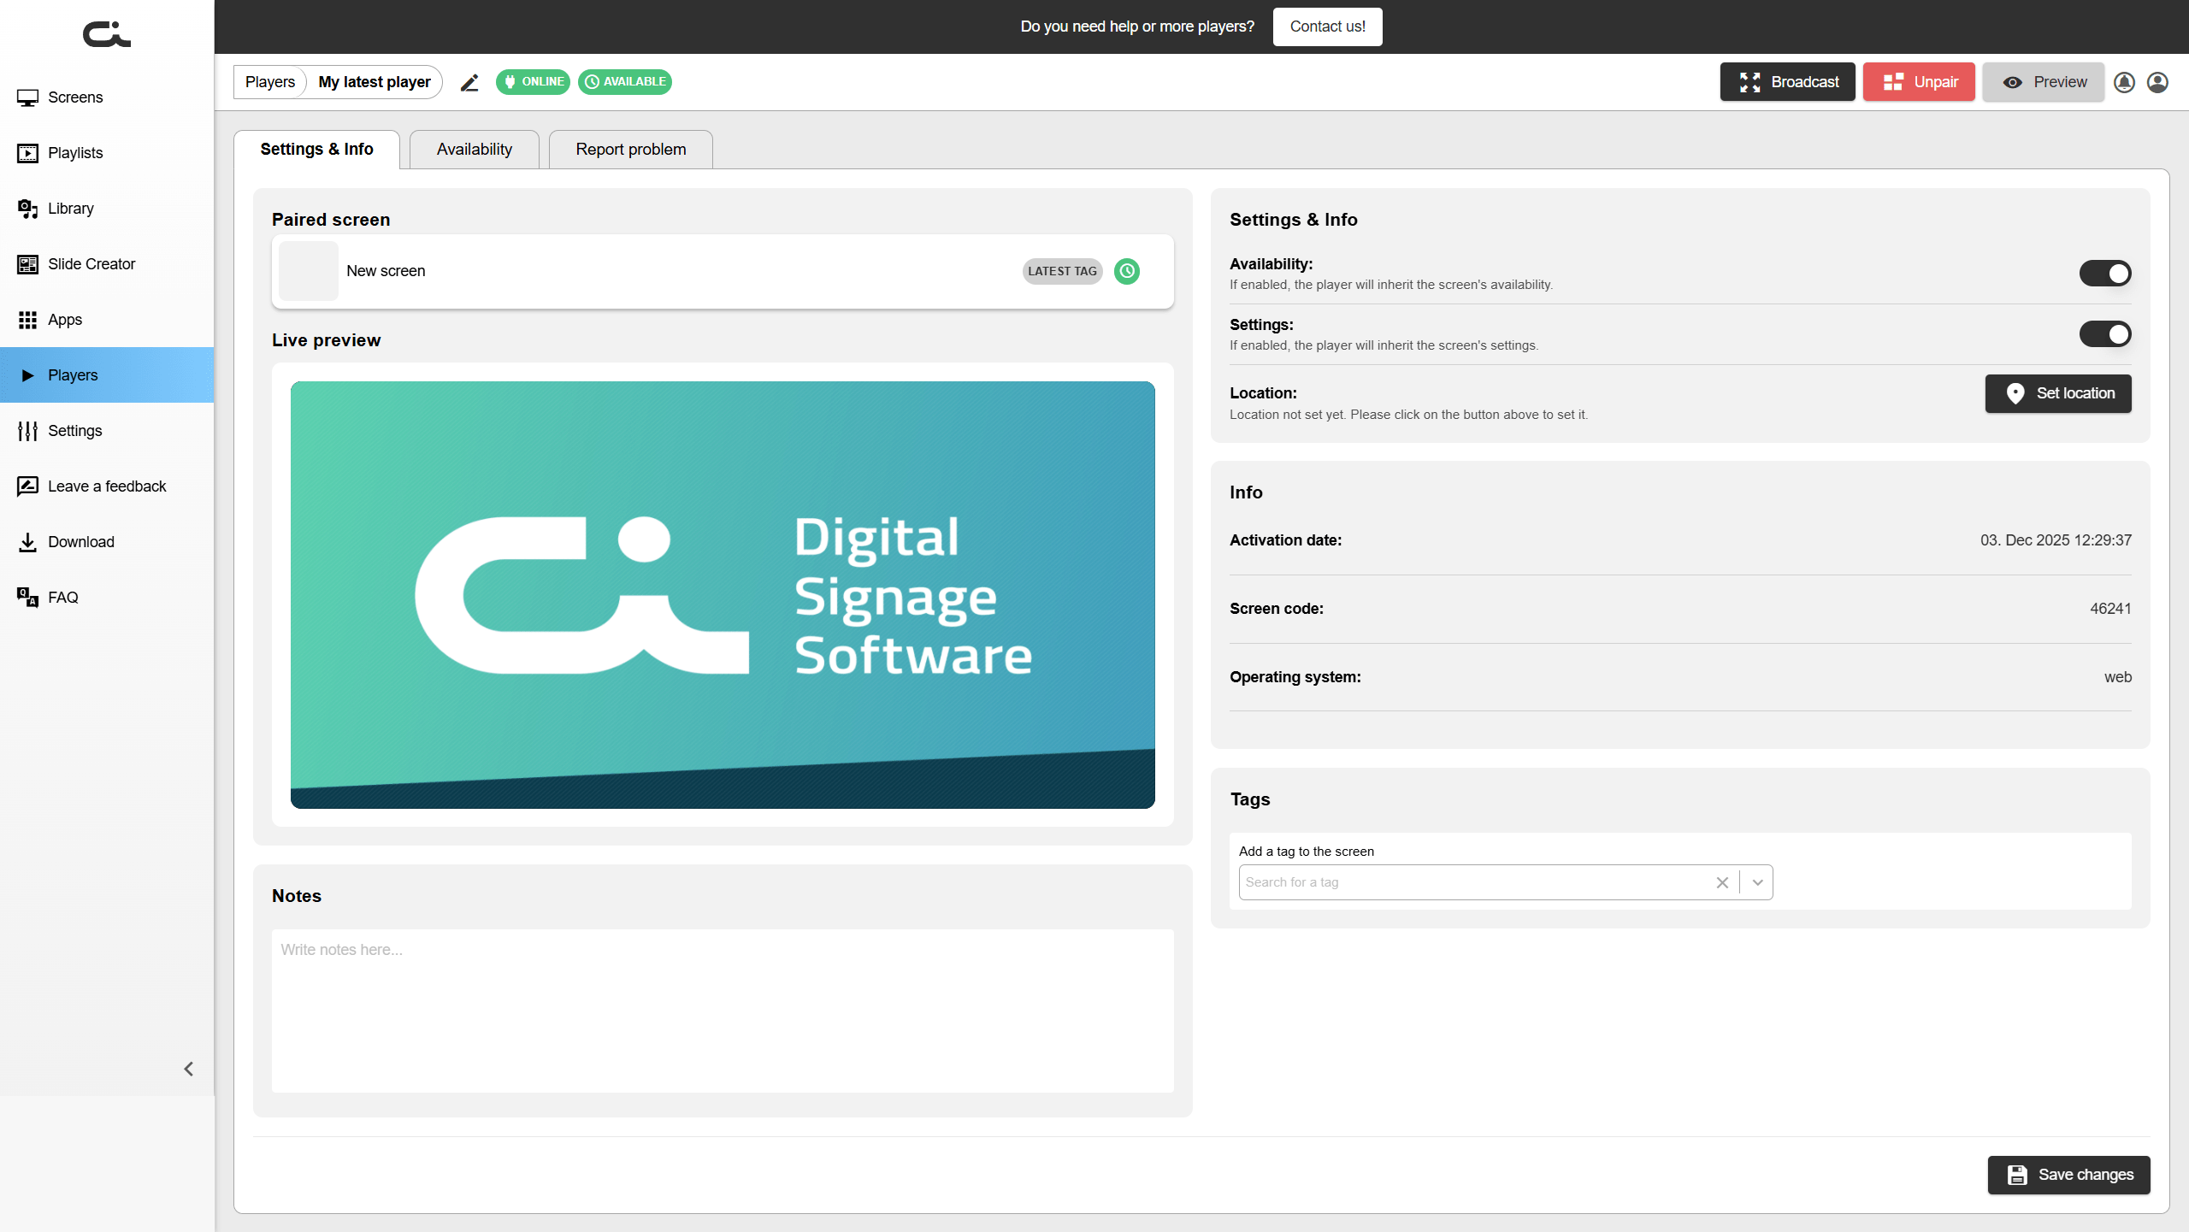Click the live preview image
This screenshot has height=1232, width=2189.
(x=723, y=595)
